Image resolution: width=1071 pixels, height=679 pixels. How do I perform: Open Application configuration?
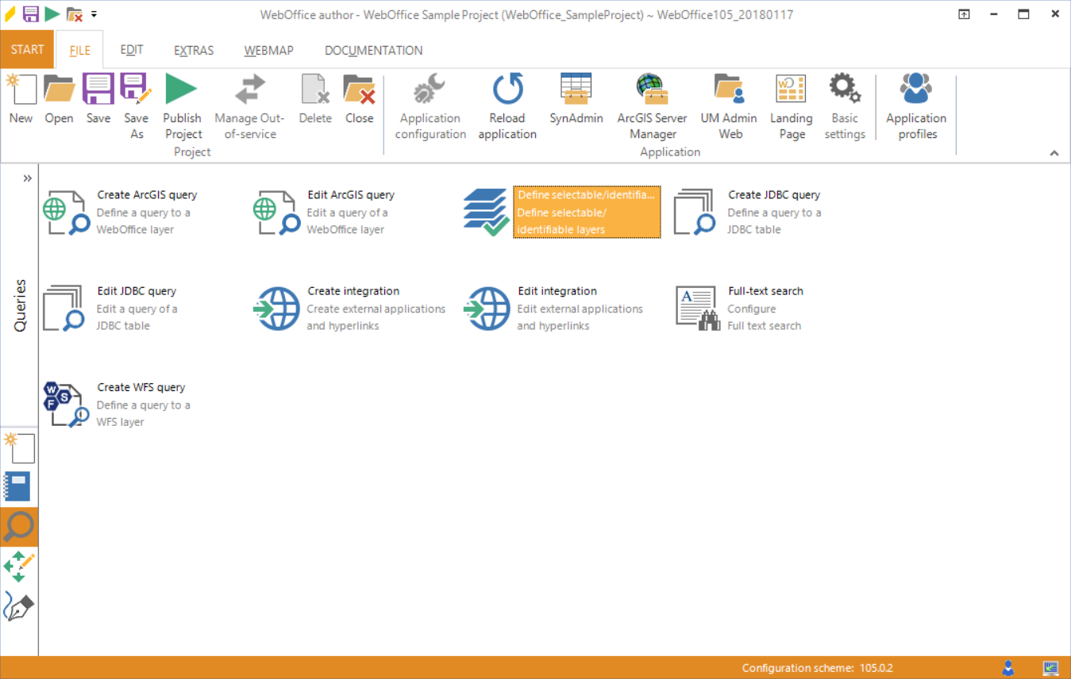(430, 103)
